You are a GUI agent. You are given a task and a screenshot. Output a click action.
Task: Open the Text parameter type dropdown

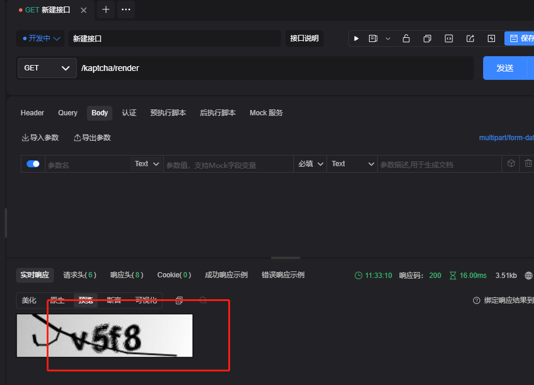coord(145,164)
